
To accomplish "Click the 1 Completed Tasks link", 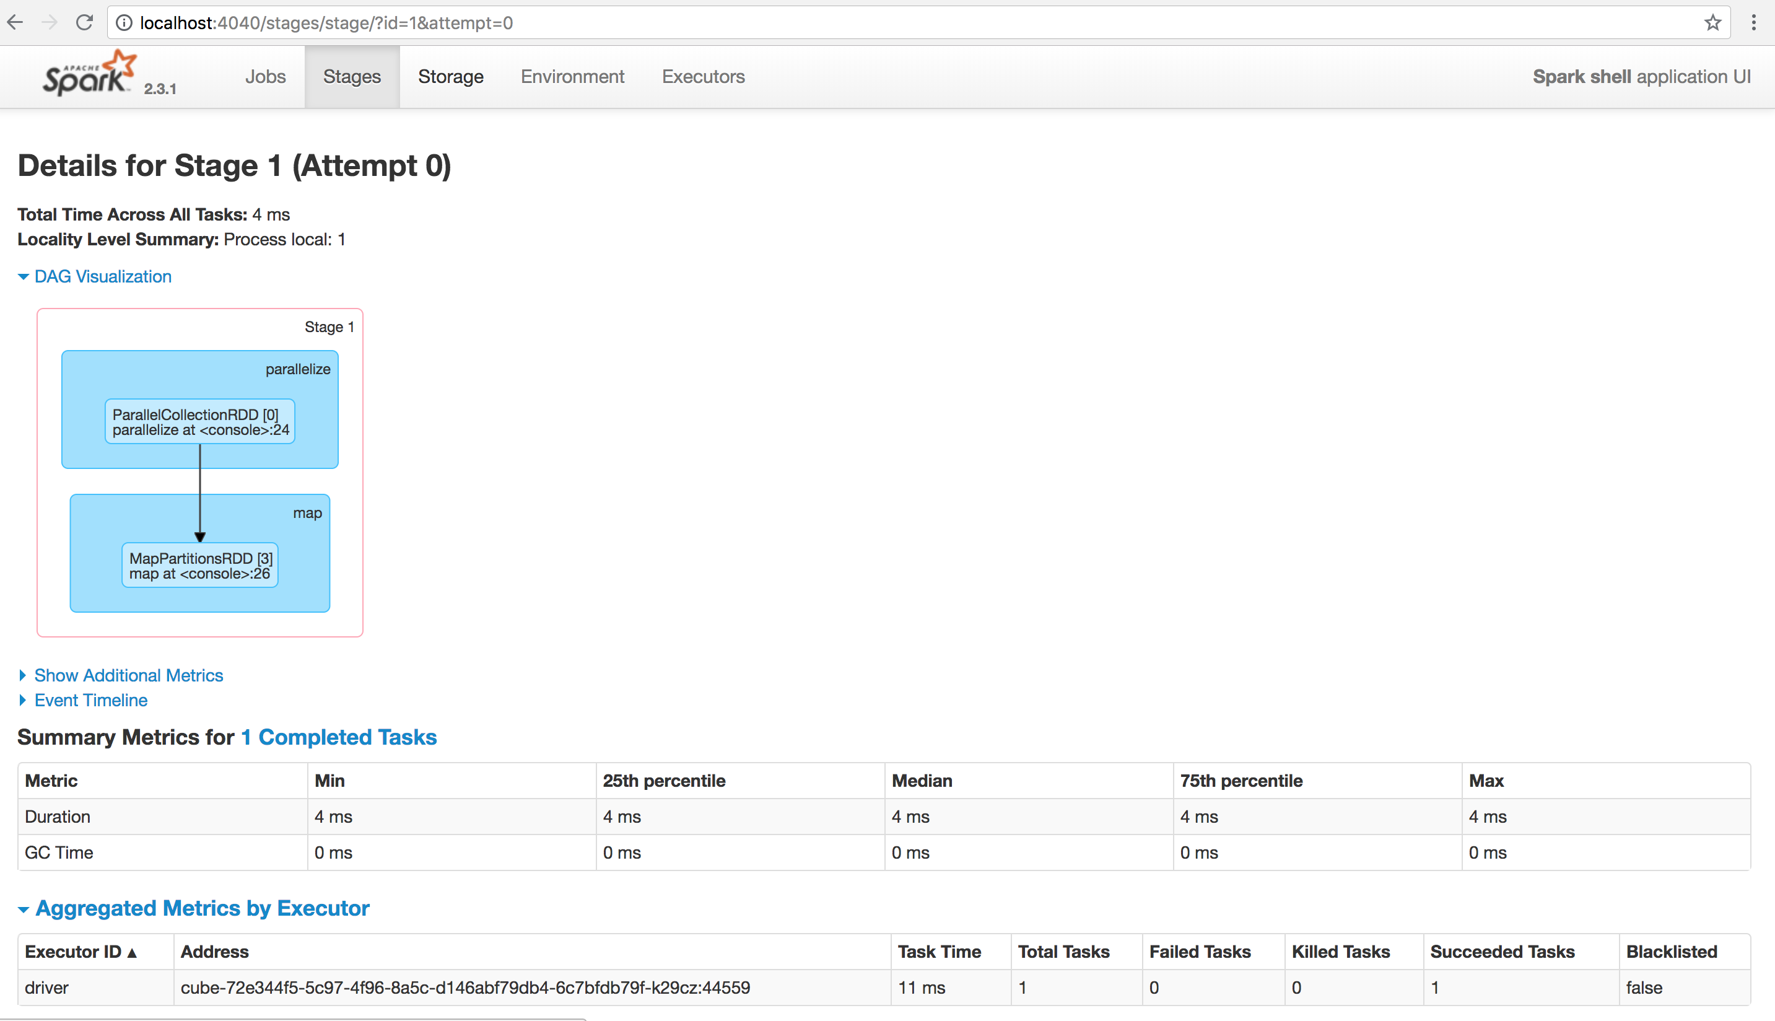I will [339, 737].
